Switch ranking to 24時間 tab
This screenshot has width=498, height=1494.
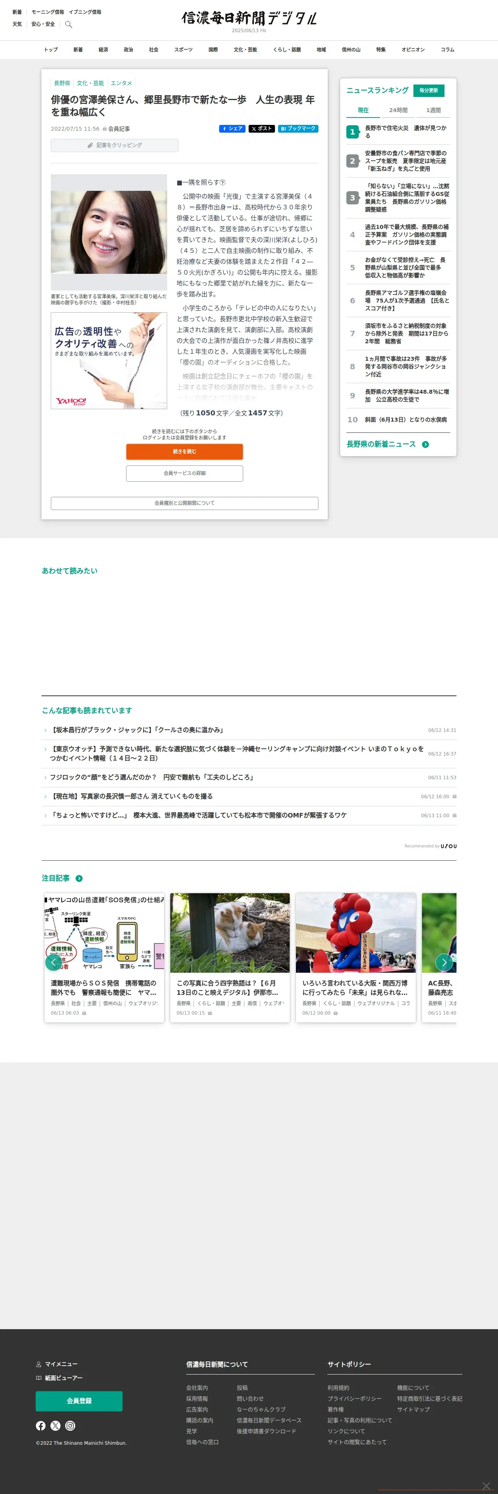(x=398, y=110)
